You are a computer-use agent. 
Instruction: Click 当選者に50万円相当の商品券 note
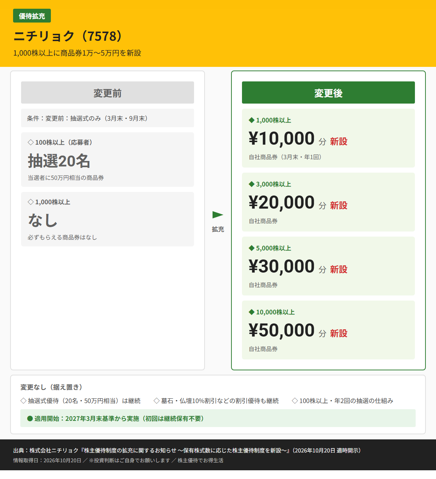tap(66, 178)
